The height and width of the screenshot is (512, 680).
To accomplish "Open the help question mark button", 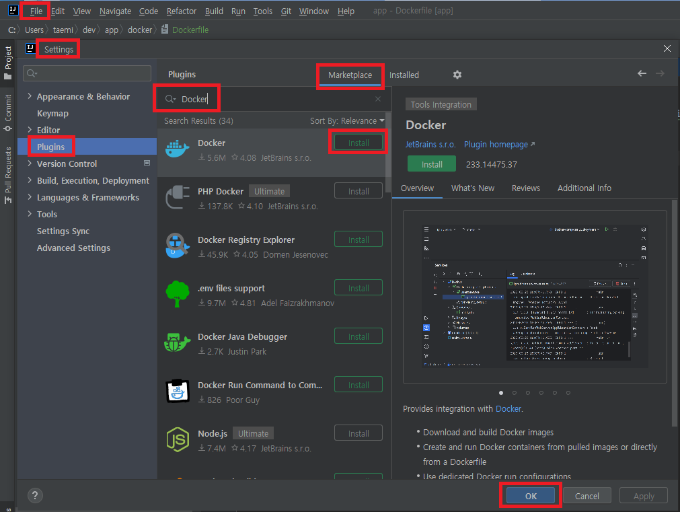I will tap(35, 495).
